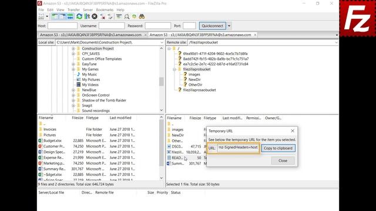Select Budget.xlsx in local file list

pos(52,141)
